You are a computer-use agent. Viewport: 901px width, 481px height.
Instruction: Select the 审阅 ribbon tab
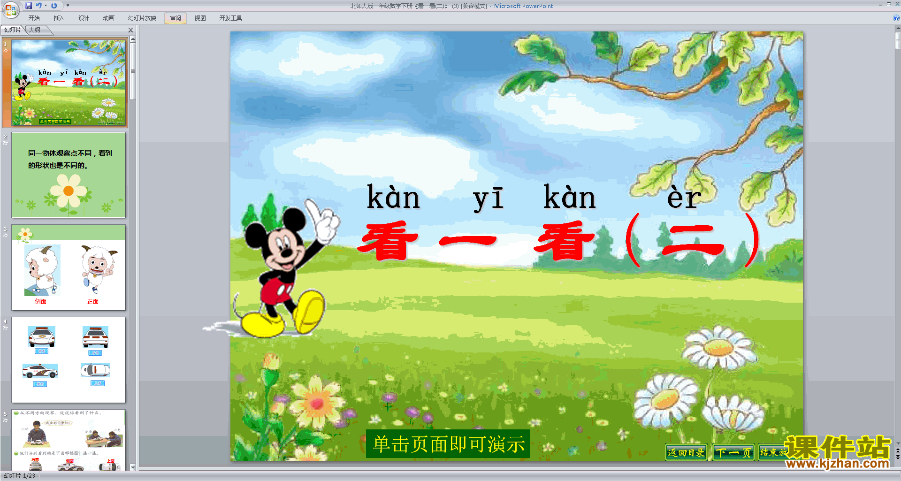176,18
